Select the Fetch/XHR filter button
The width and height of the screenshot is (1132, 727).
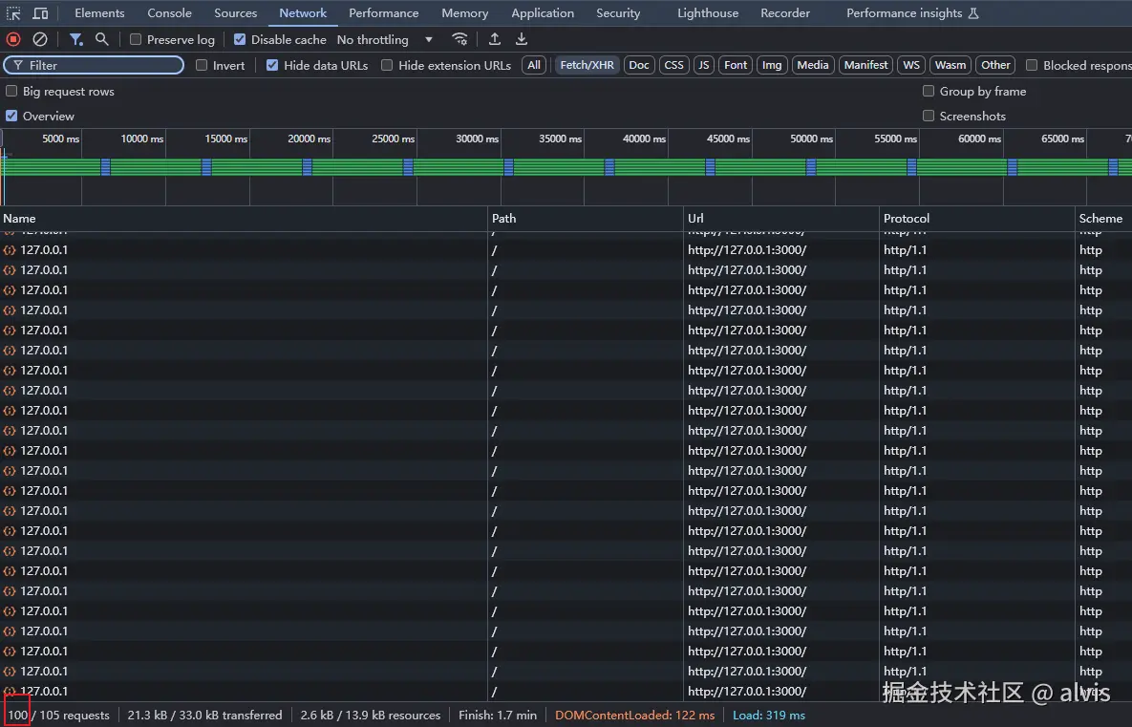[587, 65]
